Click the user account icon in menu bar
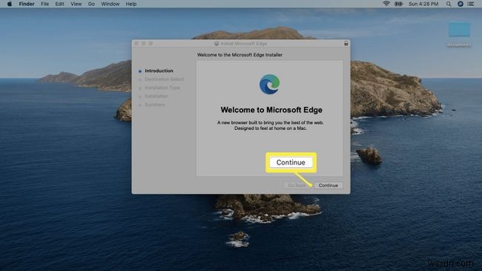This screenshot has height=271, width=482. click(x=460, y=4)
